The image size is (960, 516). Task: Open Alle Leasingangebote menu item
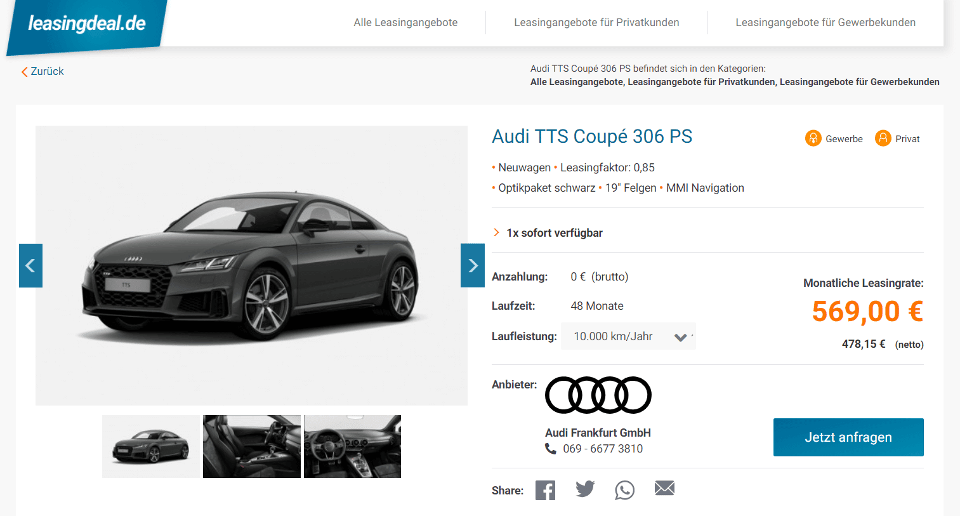click(405, 22)
